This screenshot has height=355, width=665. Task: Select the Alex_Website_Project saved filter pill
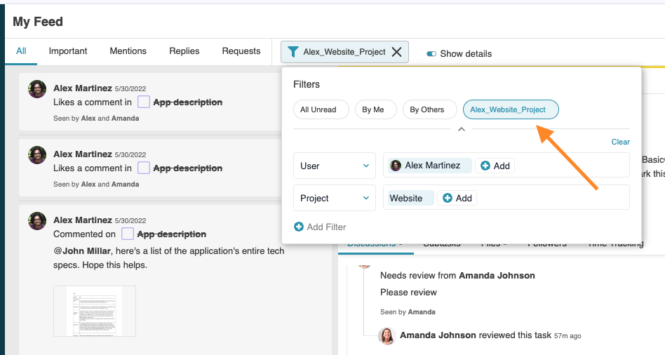[x=510, y=109]
